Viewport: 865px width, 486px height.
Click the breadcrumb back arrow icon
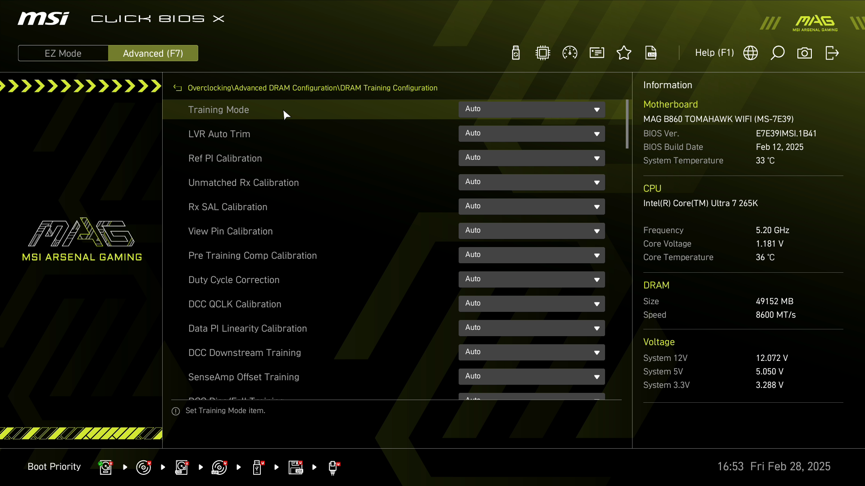click(178, 88)
